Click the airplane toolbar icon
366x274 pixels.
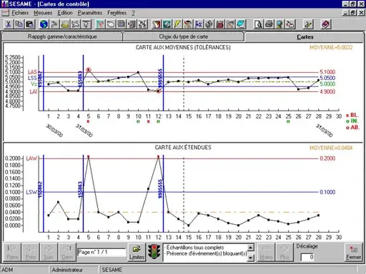point(76,24)
